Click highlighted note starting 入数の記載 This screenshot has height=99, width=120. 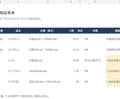tap(113, 82)
